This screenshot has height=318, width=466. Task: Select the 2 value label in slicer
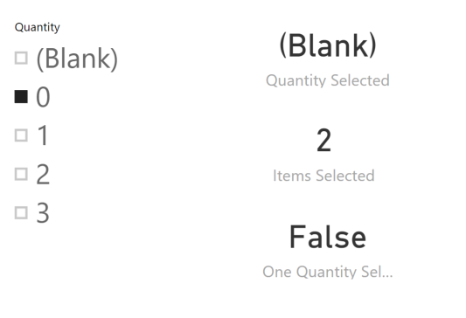click(43, 175)
